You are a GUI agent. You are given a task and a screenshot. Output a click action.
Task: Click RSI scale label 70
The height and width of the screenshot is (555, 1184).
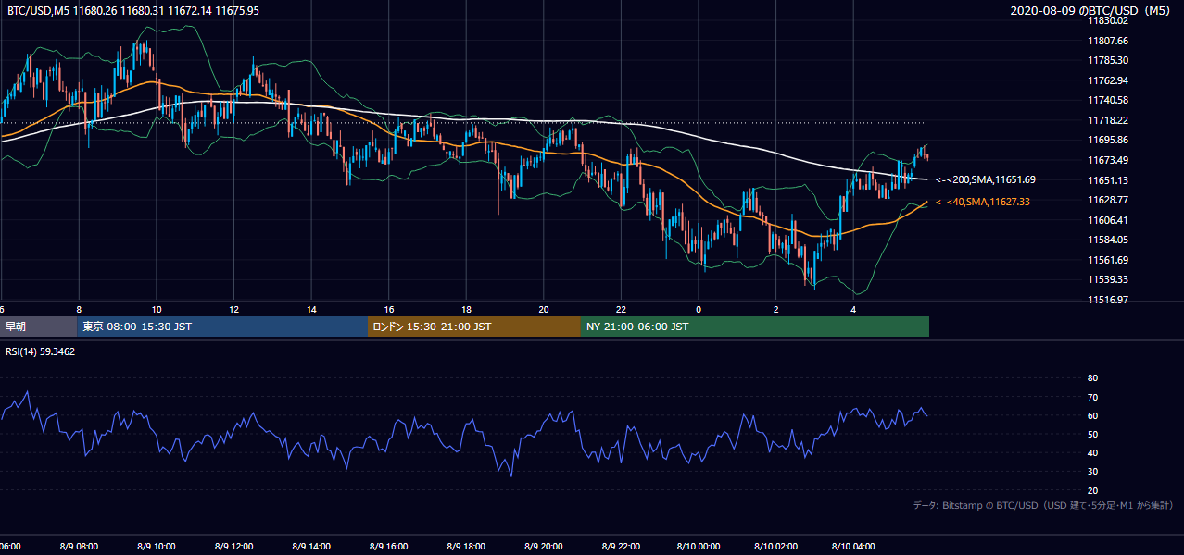(1092, 397)
